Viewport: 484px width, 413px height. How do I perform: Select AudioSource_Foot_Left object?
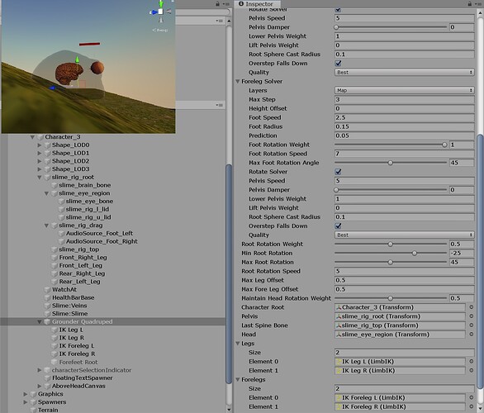[x=99, y=234]
